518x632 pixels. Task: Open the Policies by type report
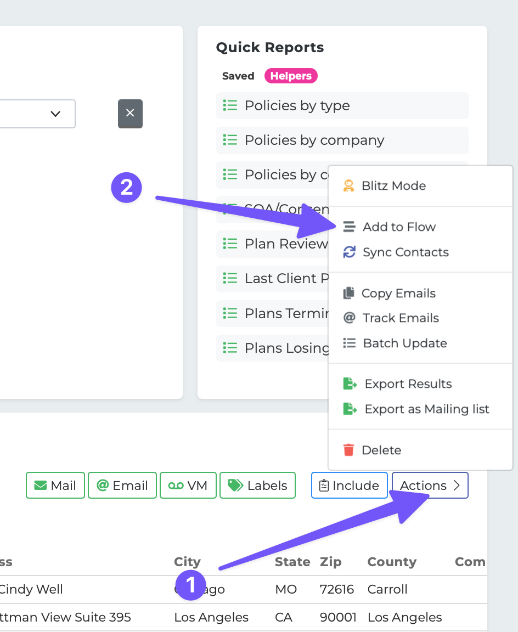[x=297, y=105]
